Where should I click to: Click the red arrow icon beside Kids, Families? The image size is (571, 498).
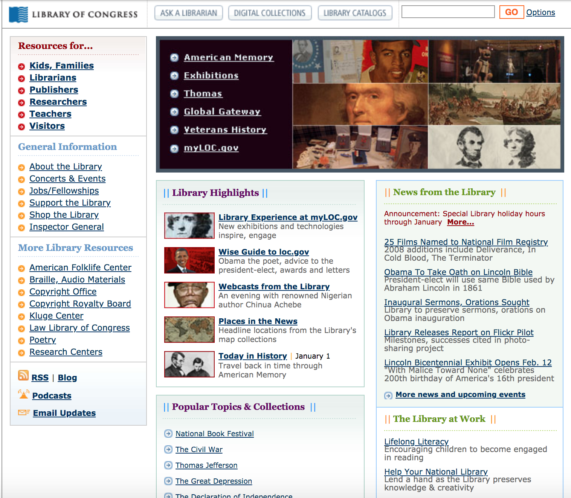(x=21, y=67)
